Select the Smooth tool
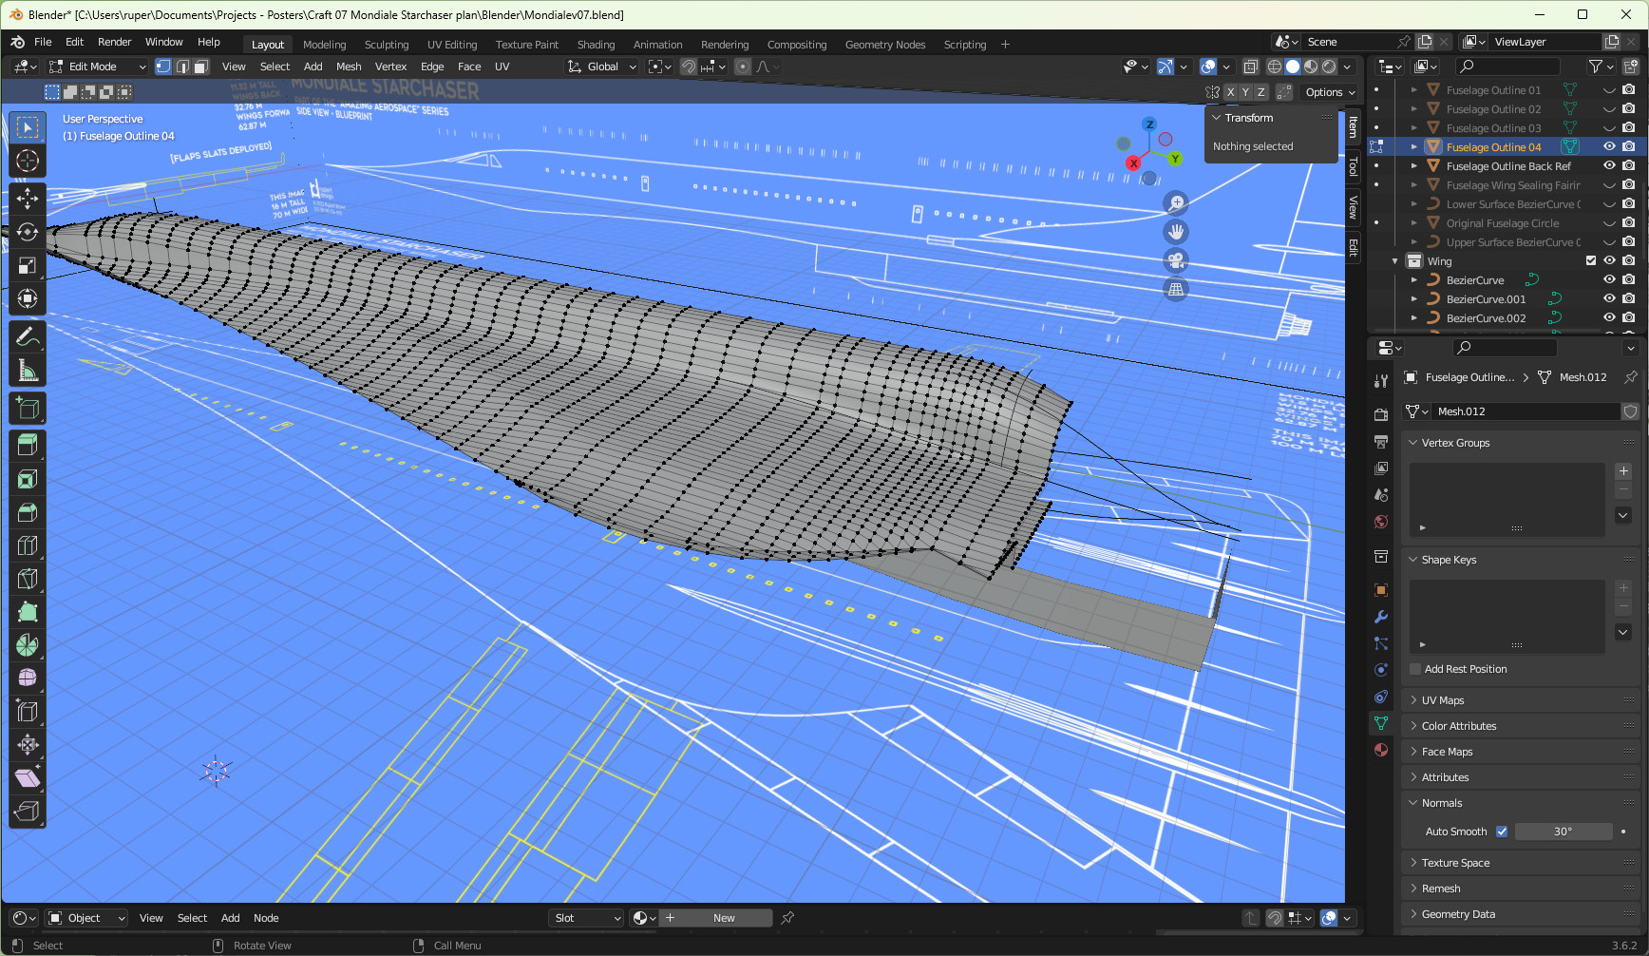The image size is (1649, 956). pos(28,678)
